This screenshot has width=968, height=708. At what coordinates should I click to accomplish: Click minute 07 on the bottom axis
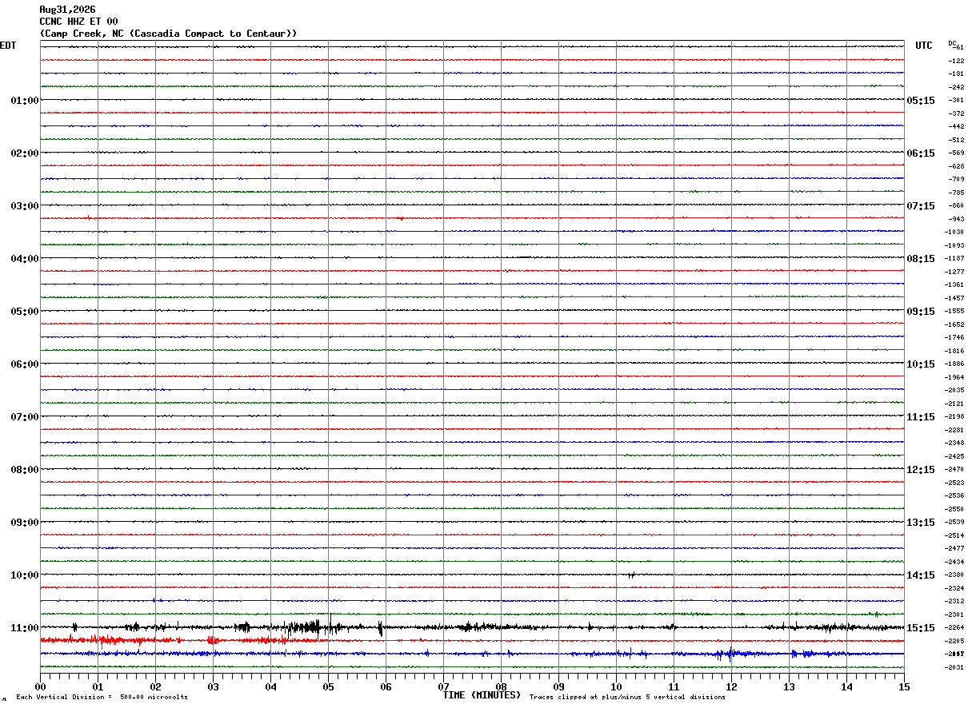point(443,686)
